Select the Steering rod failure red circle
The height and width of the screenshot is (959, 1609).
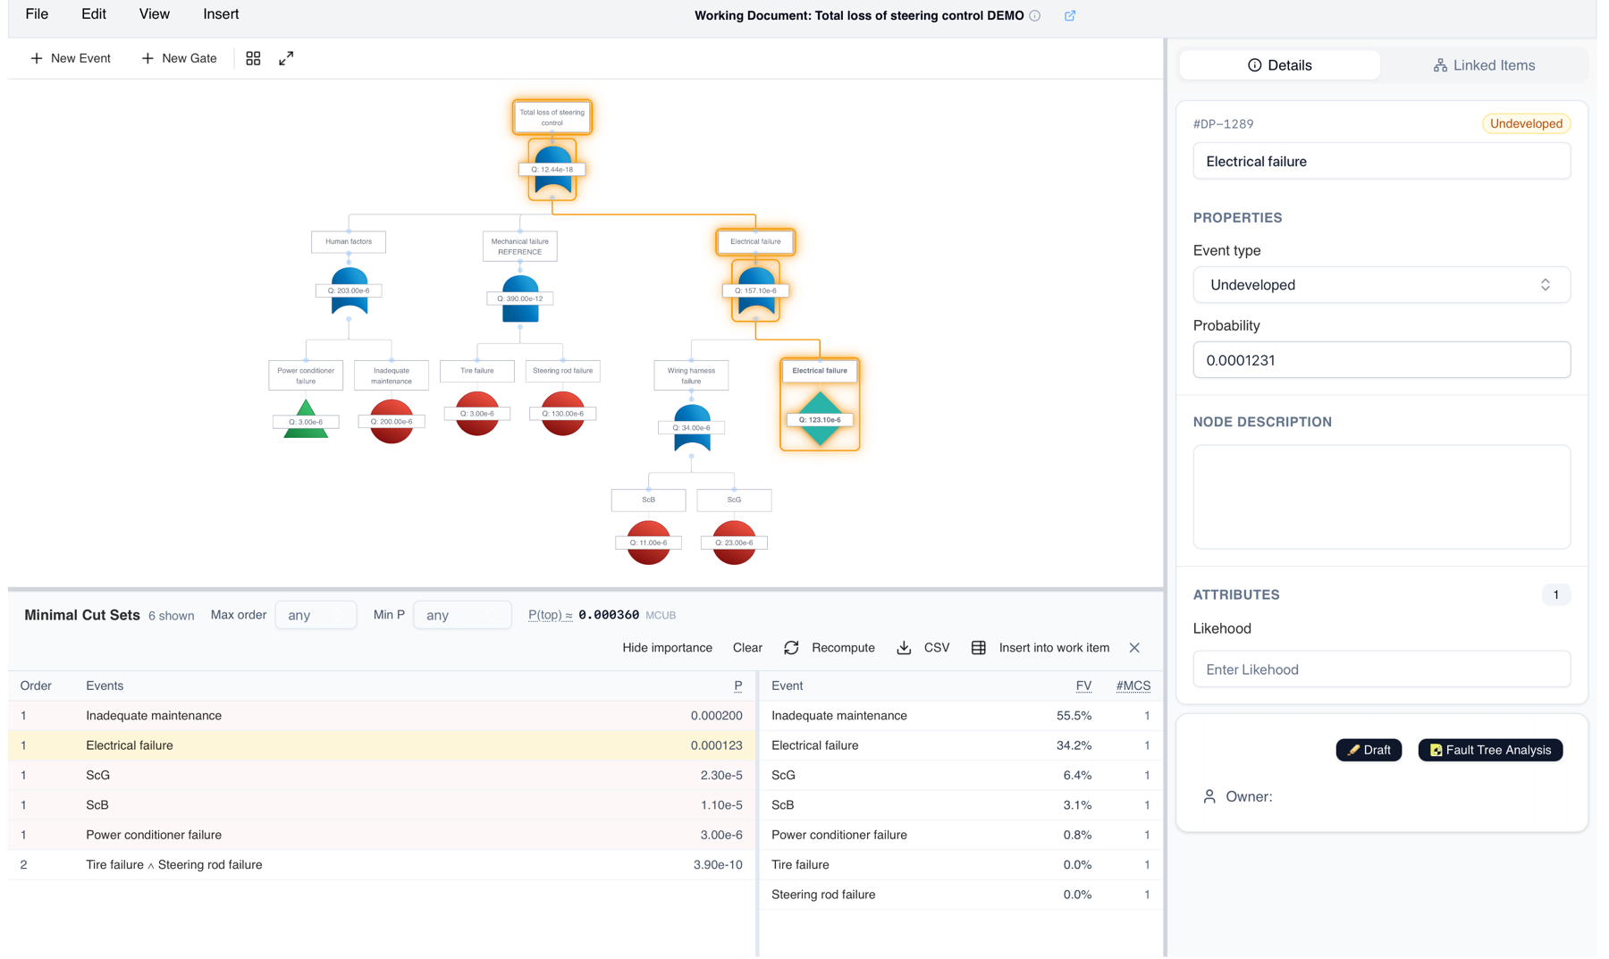coord(563,413)
